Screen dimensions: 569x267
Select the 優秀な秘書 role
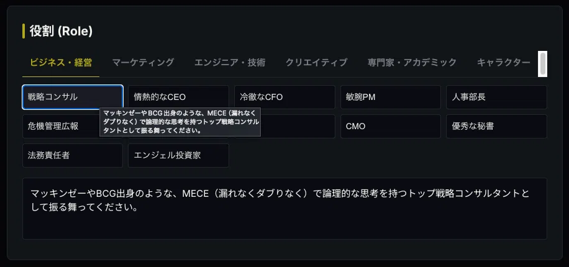click(x=496, y=126)
